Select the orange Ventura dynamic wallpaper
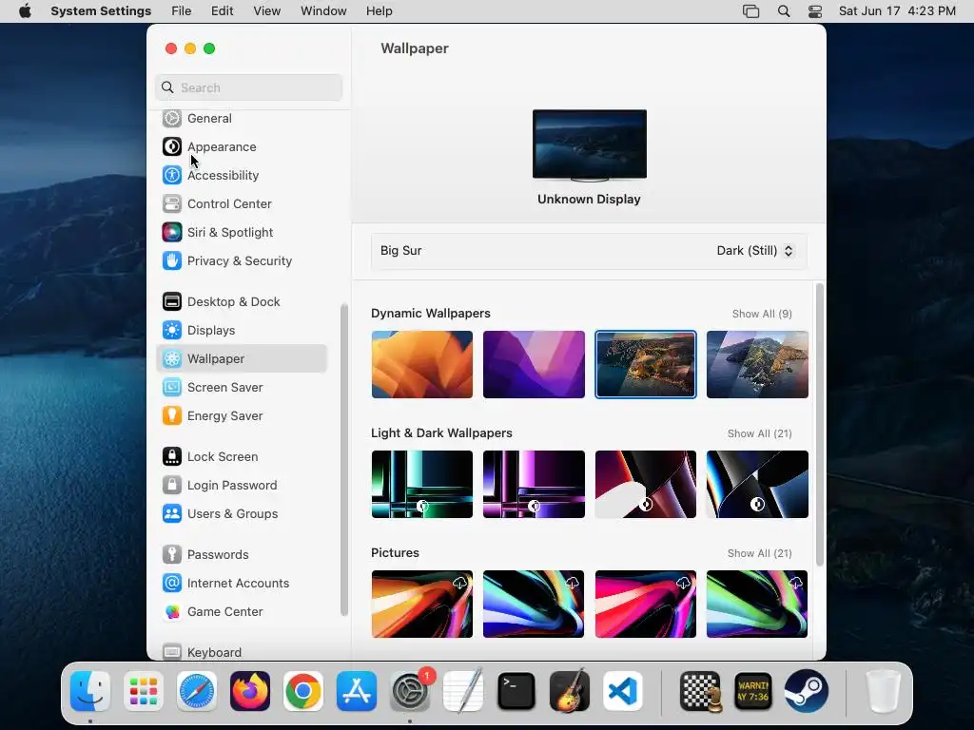 (x=422, y=364)
